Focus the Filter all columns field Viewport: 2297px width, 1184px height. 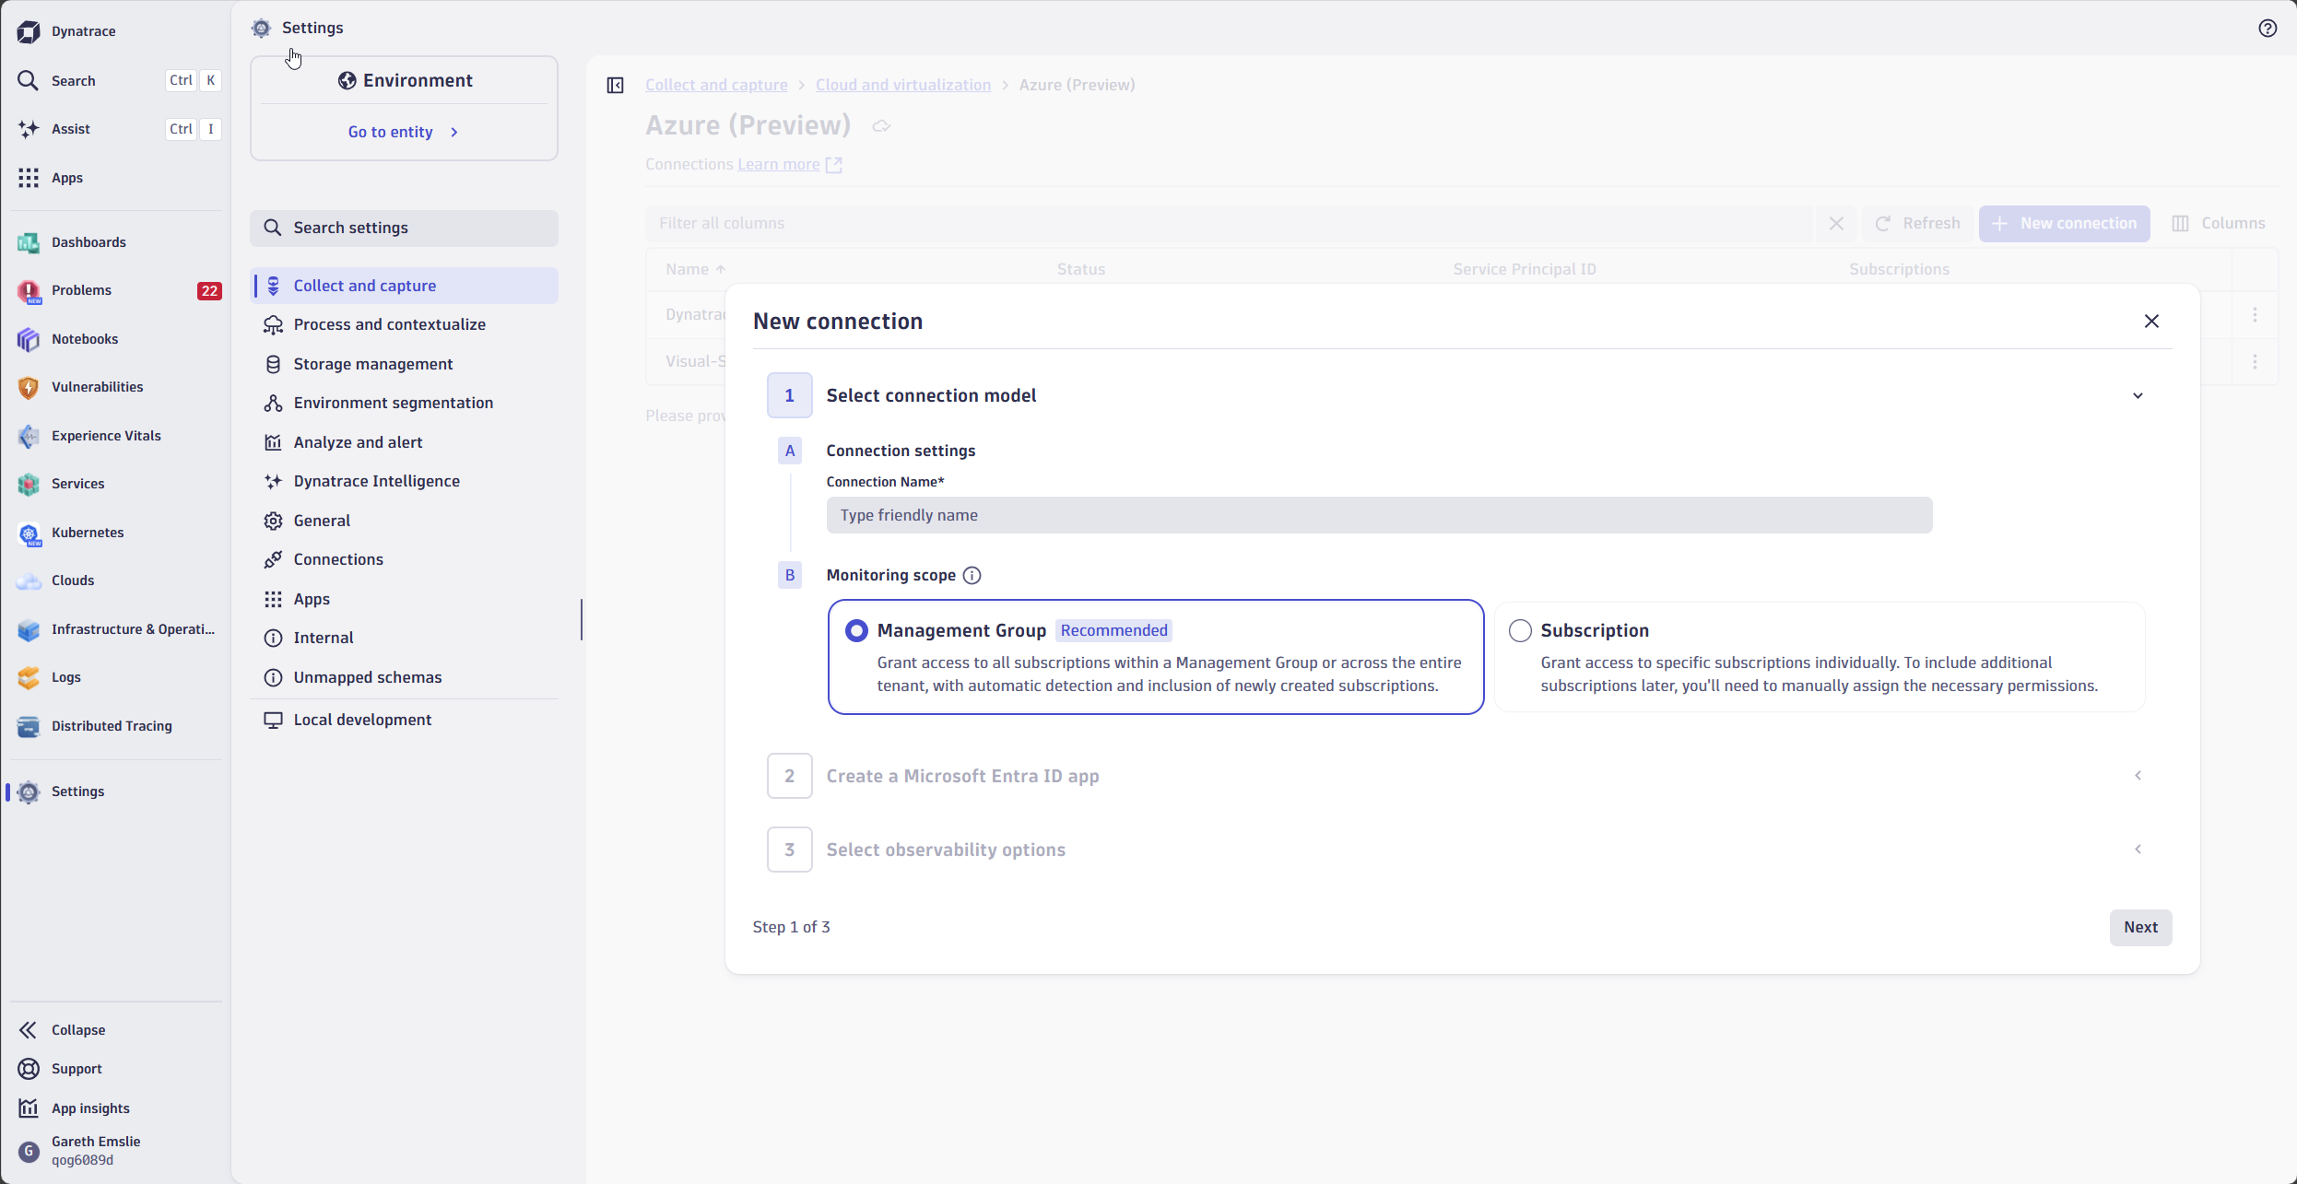tap(1230, 224)
